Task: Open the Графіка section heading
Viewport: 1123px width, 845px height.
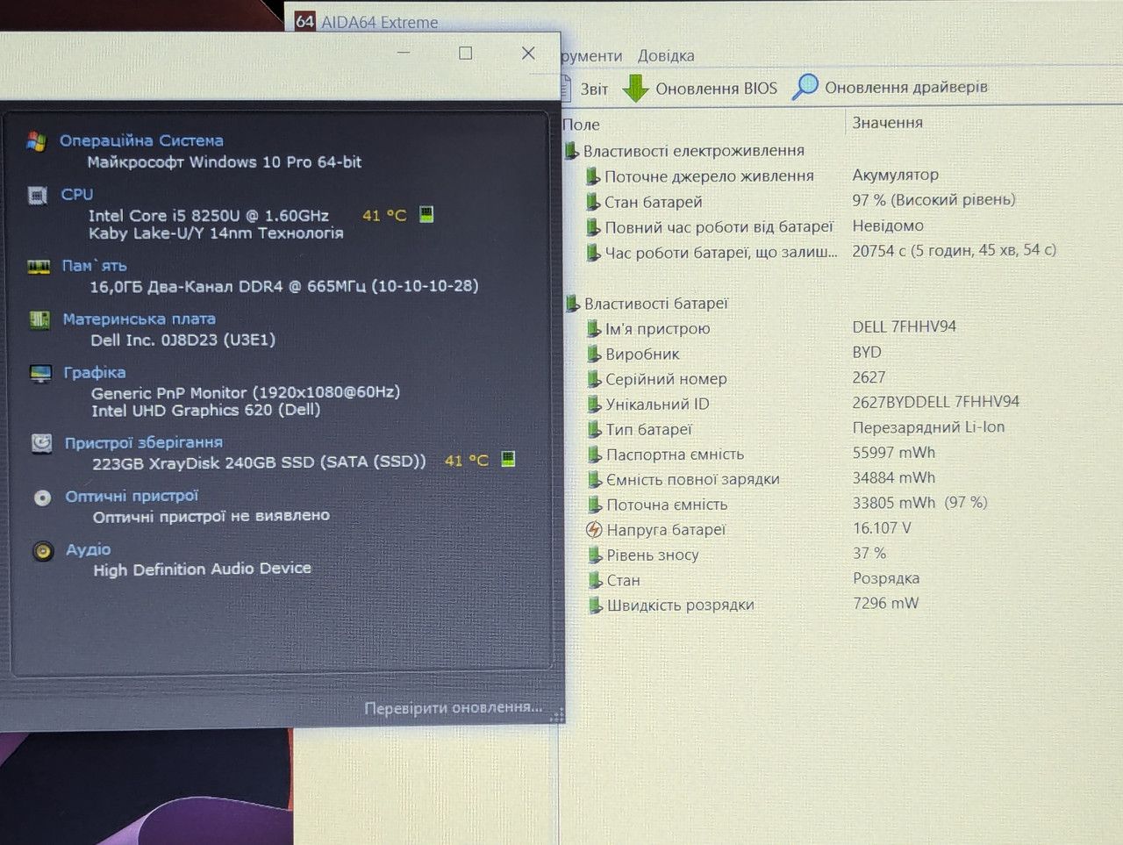Action: [x=95, y=372]
